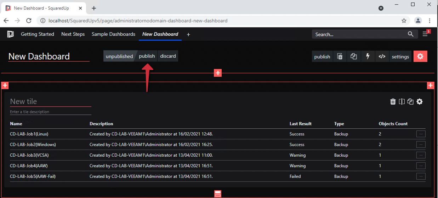This screenshot has height=198, width=438.
Task: Click the New tile title field
Action: tap(51, 101)
